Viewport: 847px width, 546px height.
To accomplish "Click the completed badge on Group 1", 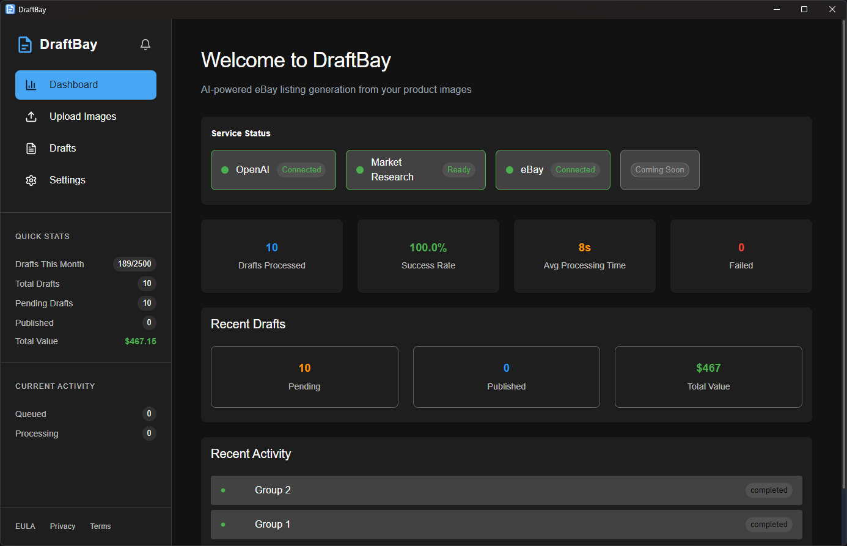I will [x=769, y=525].
